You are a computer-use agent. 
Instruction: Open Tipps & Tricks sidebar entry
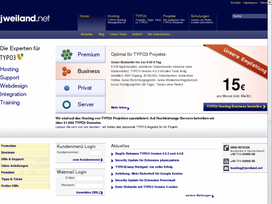(x=25, y=179)
